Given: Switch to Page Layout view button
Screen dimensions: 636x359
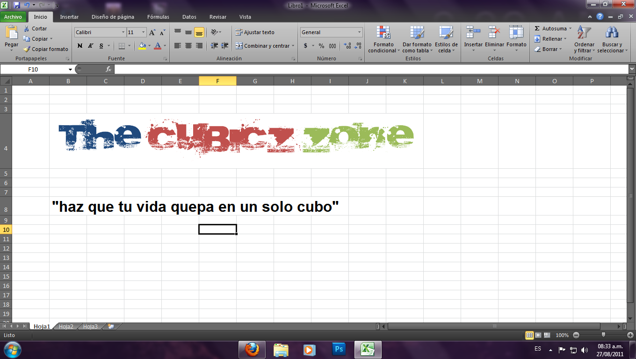Looking at the screenshot, I should (x=538, y=335).
